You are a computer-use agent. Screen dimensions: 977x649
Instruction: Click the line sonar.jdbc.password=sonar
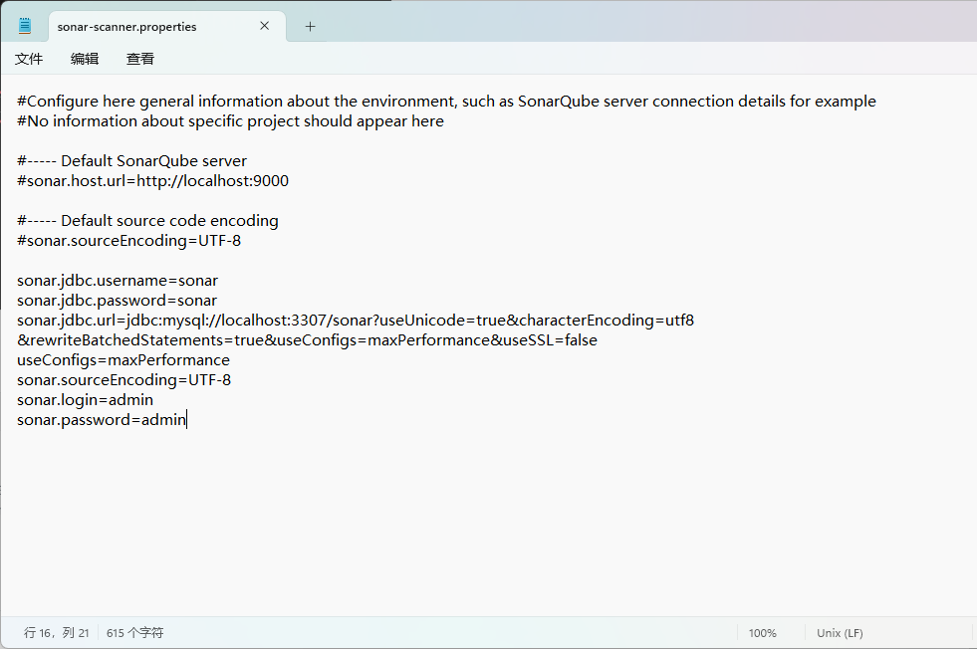tap(118, 301)
